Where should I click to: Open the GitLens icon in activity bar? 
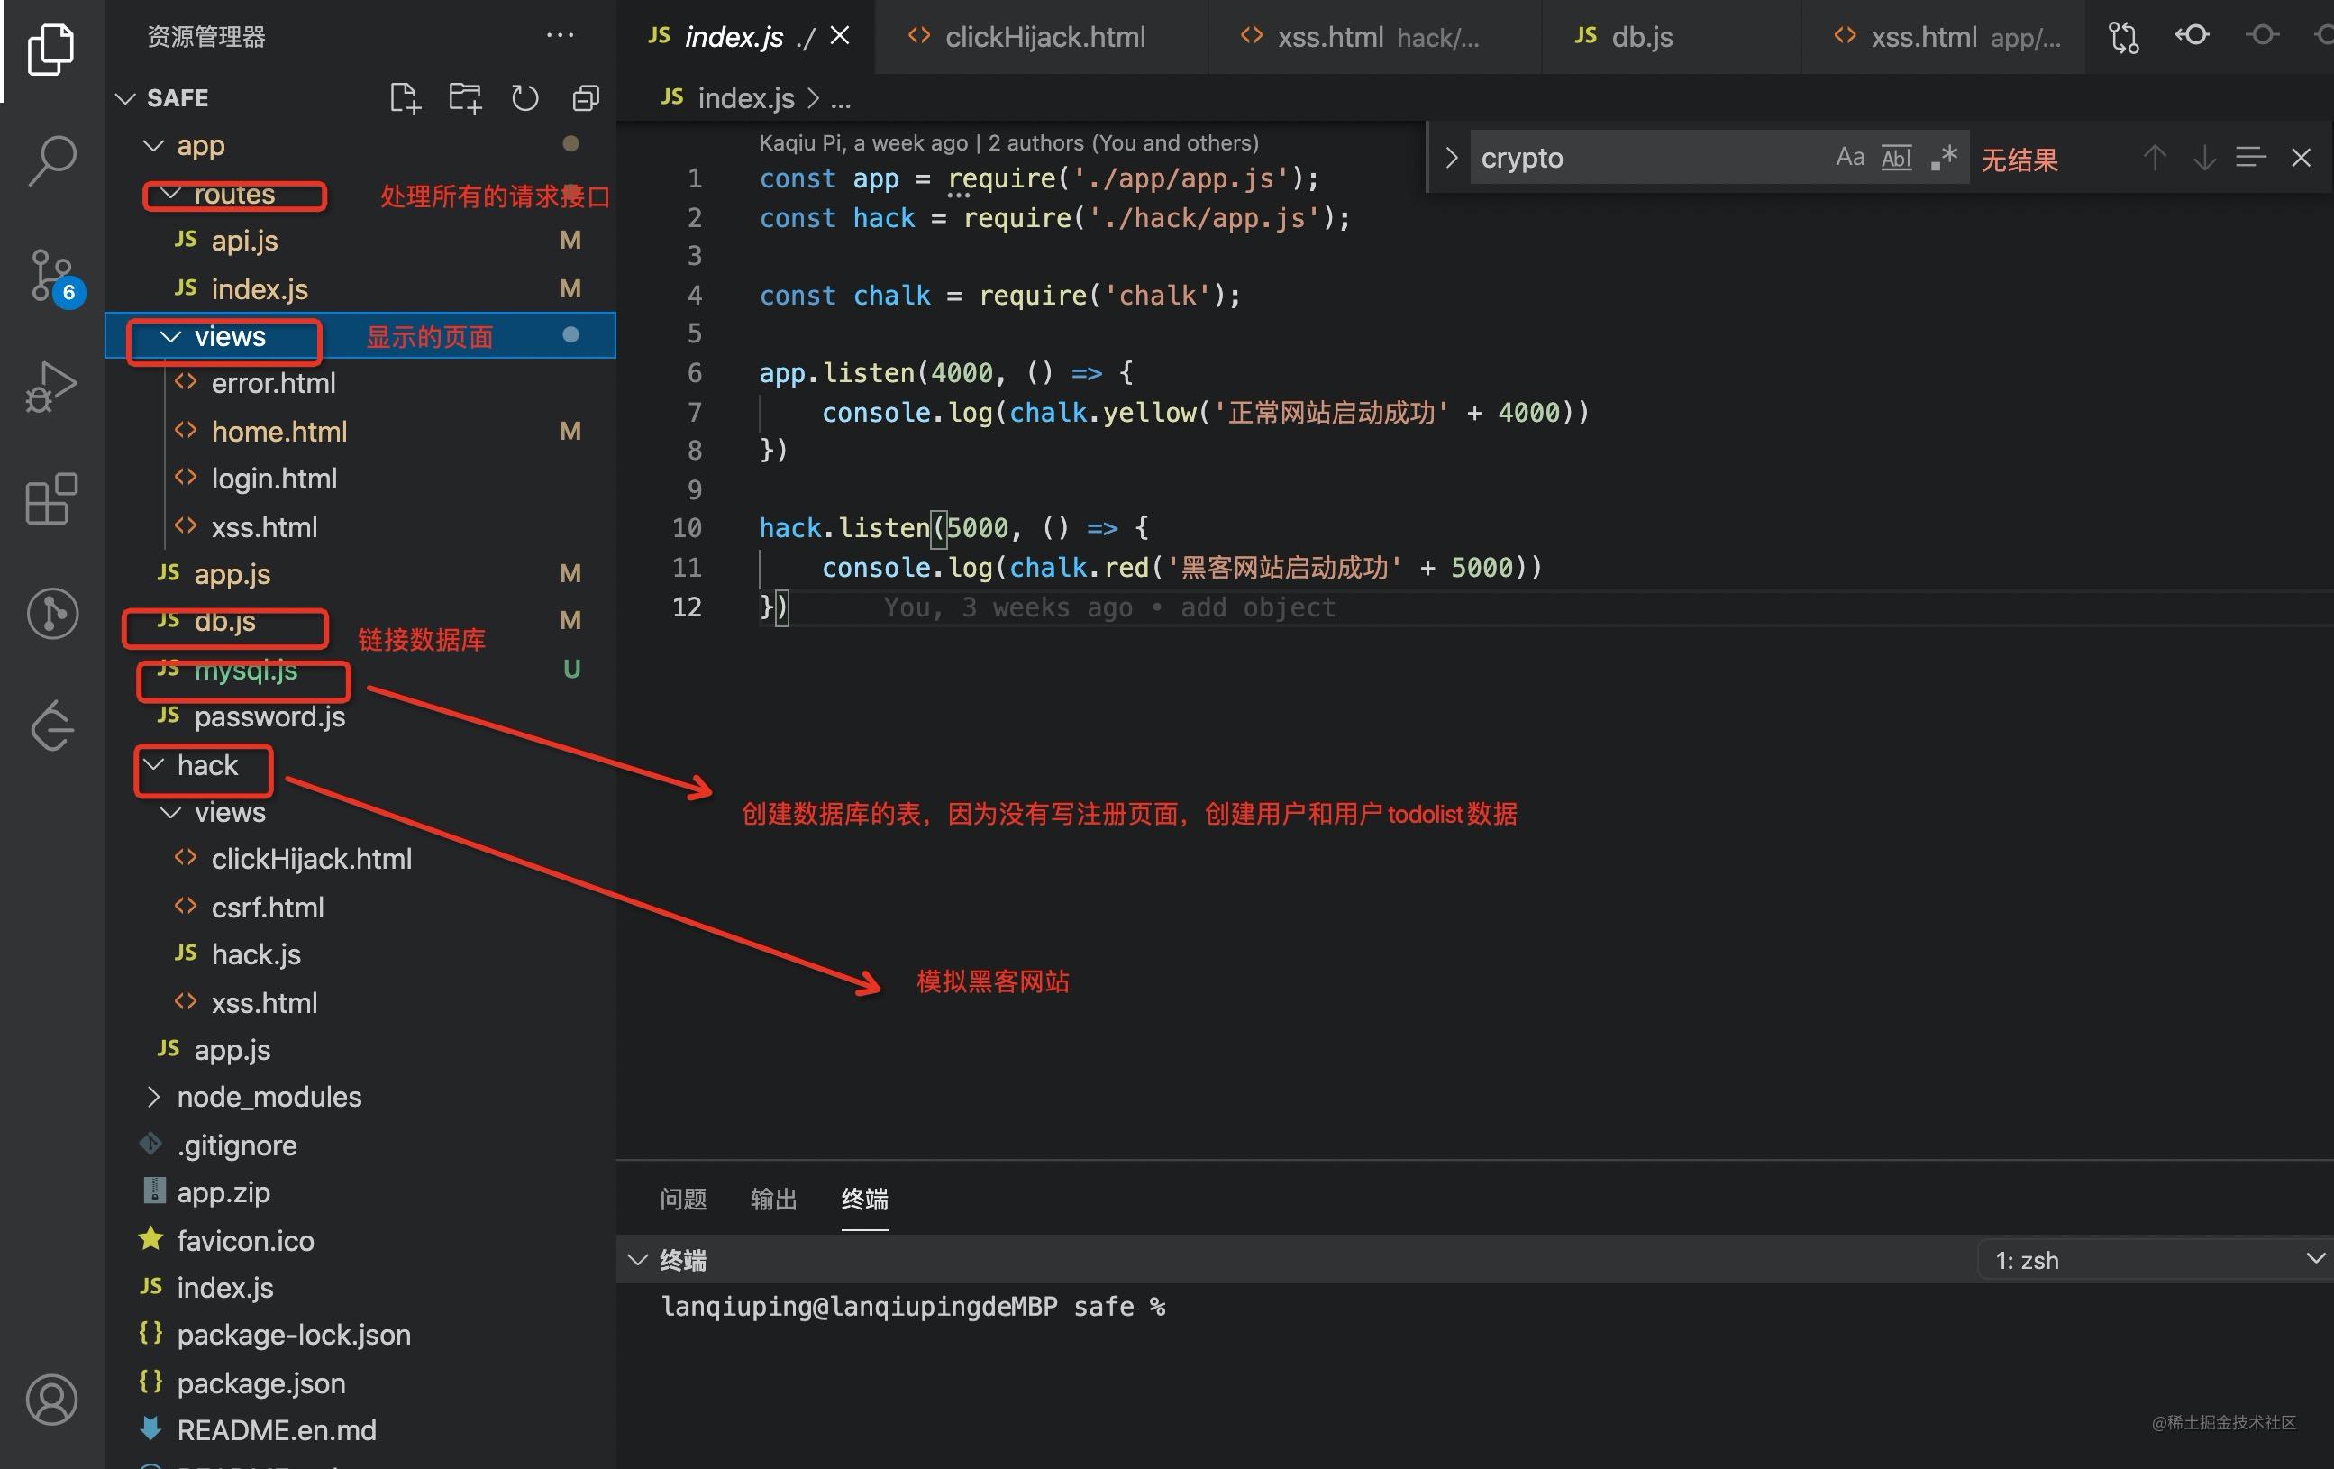(51, 613)
